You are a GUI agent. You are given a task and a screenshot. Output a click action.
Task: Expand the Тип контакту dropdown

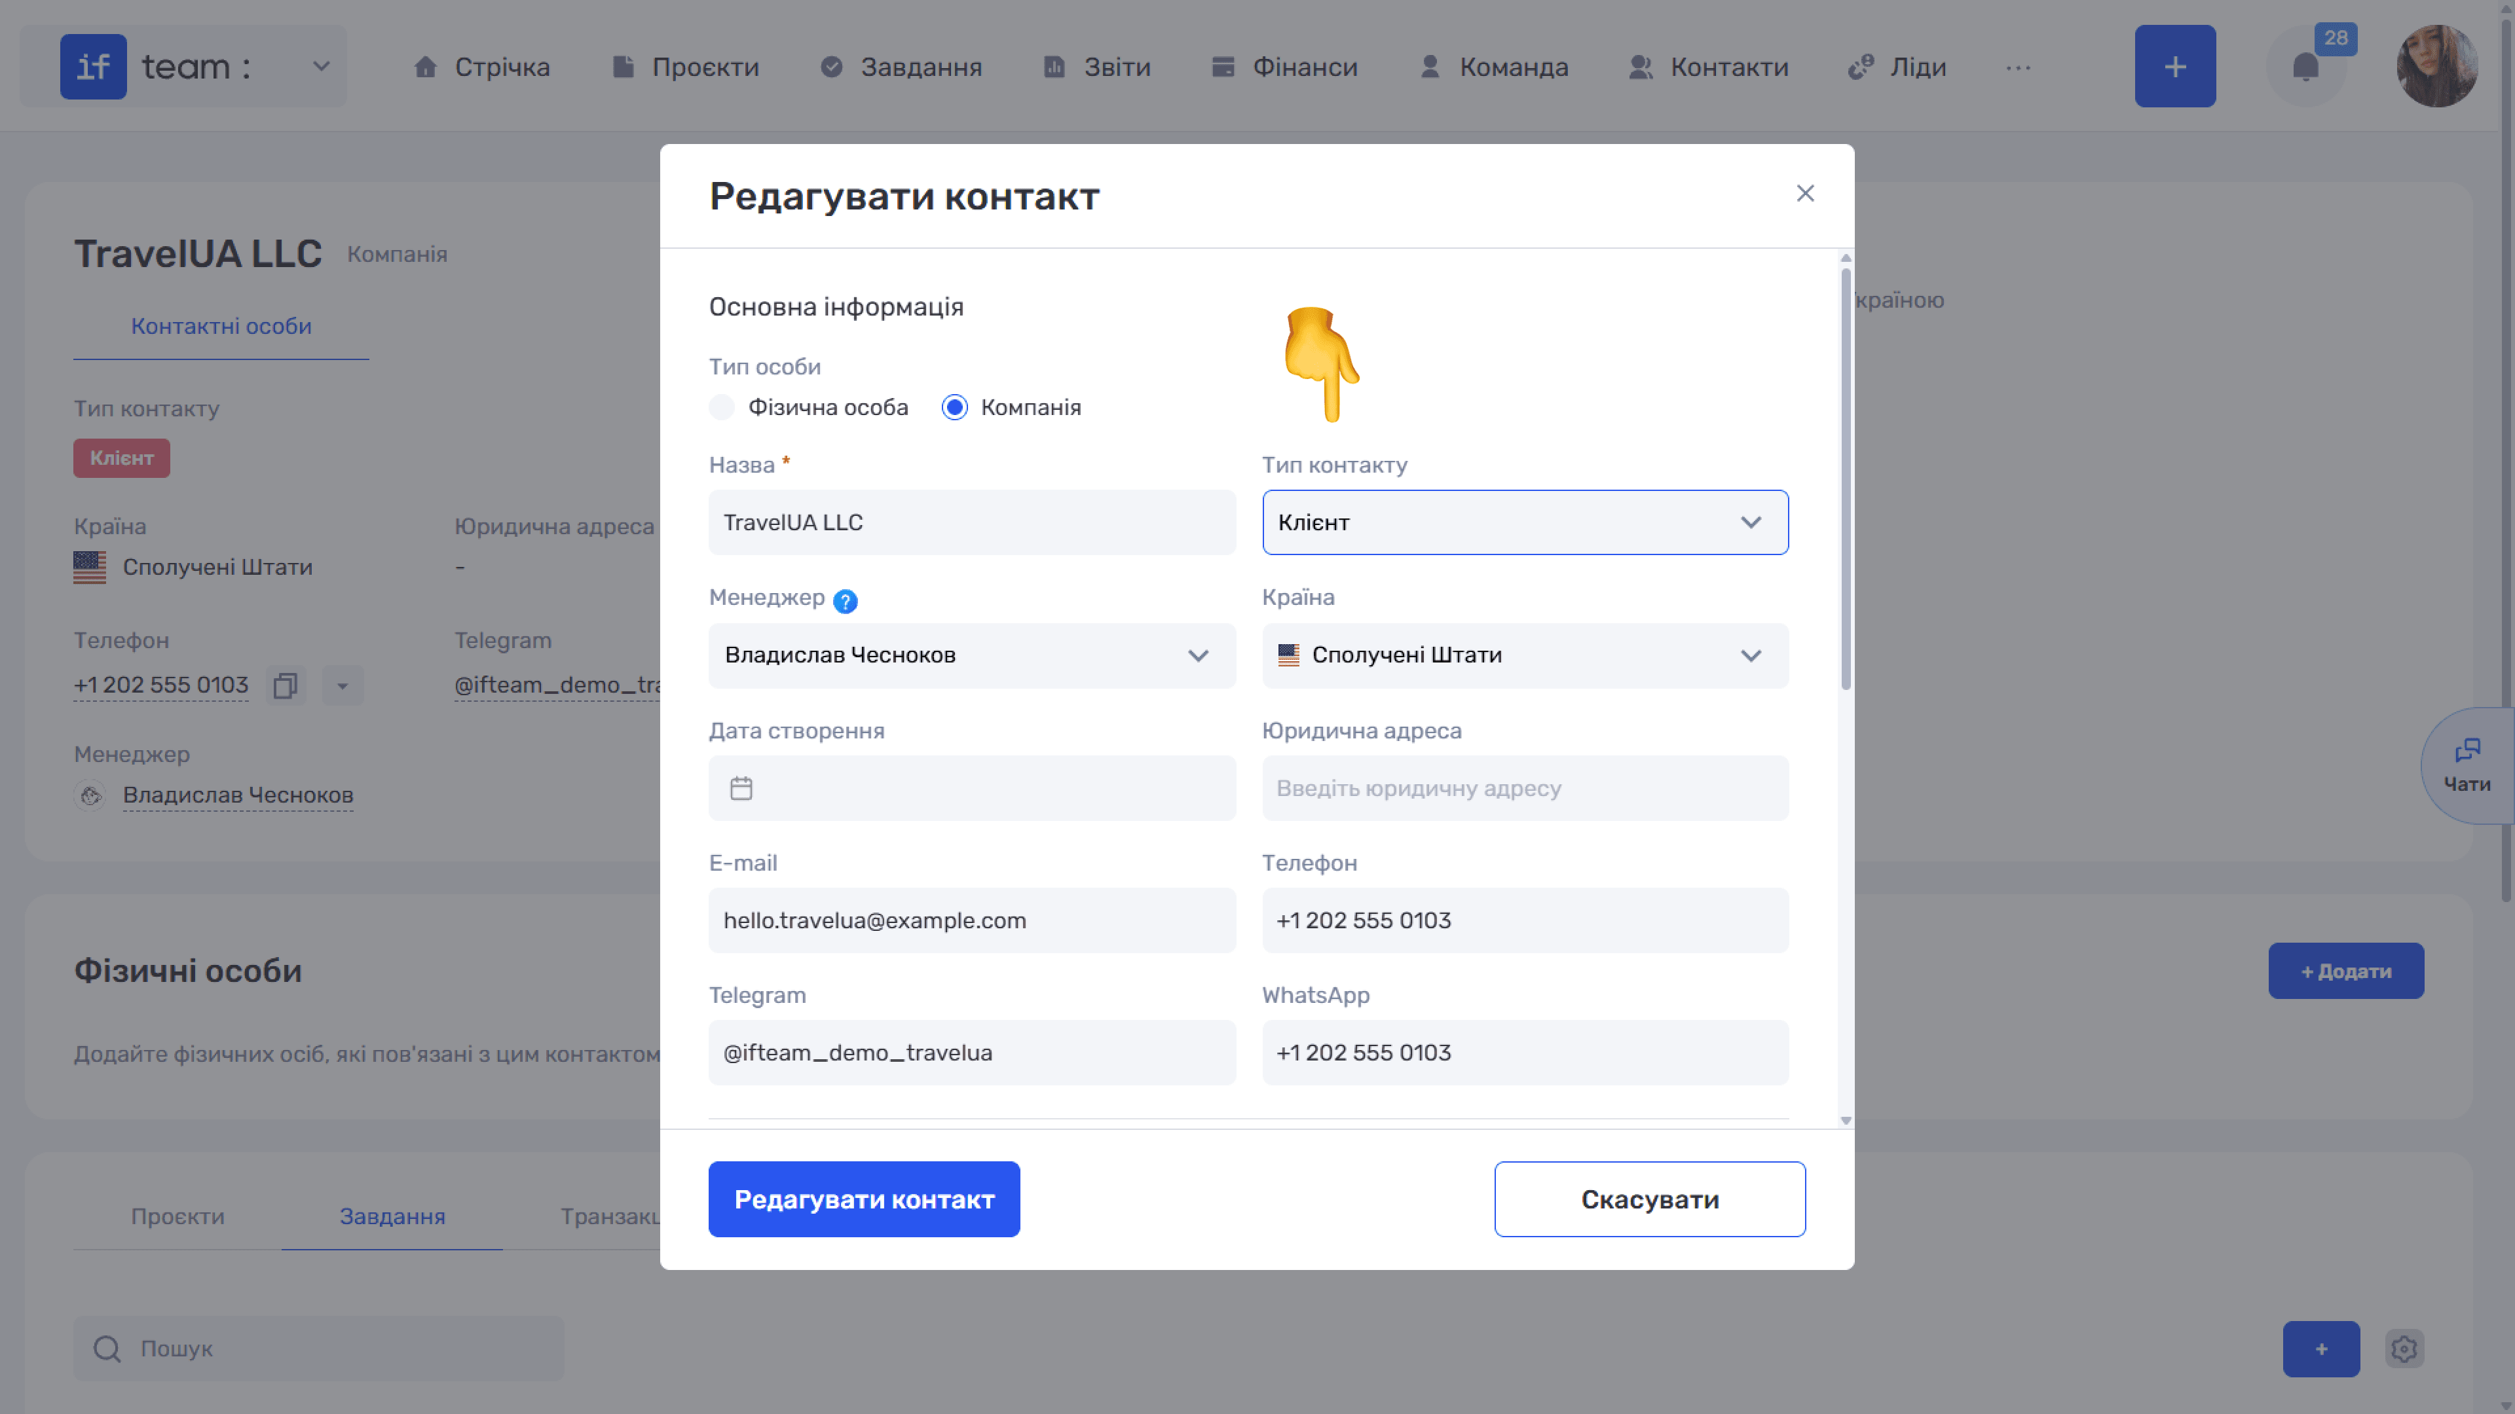1525,522
